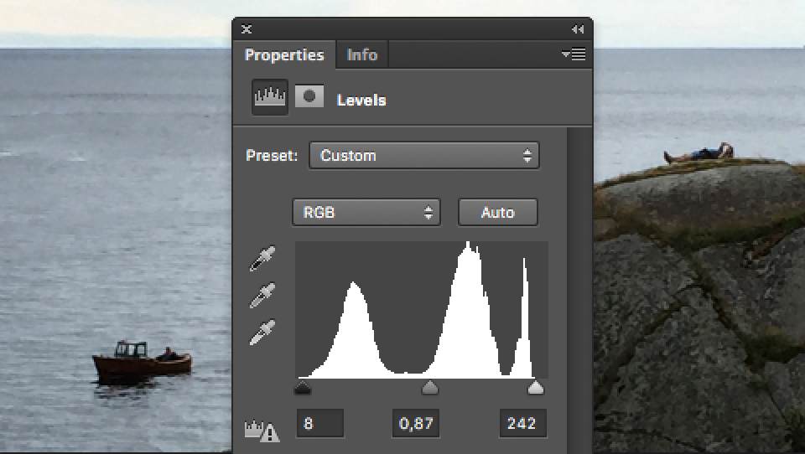Close the Properties panel group
This screenshot has width=805, height=454.
pos(247,29)
